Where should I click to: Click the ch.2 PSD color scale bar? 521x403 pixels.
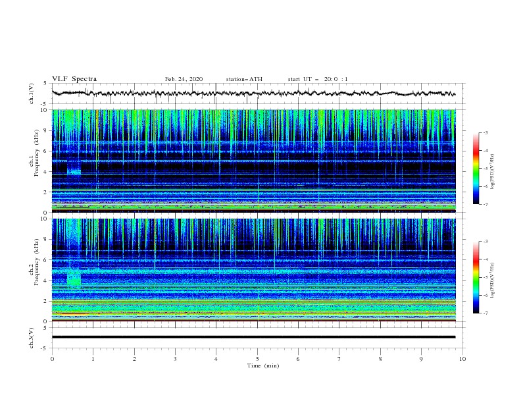pyautogui.click(x=476, y=277)
